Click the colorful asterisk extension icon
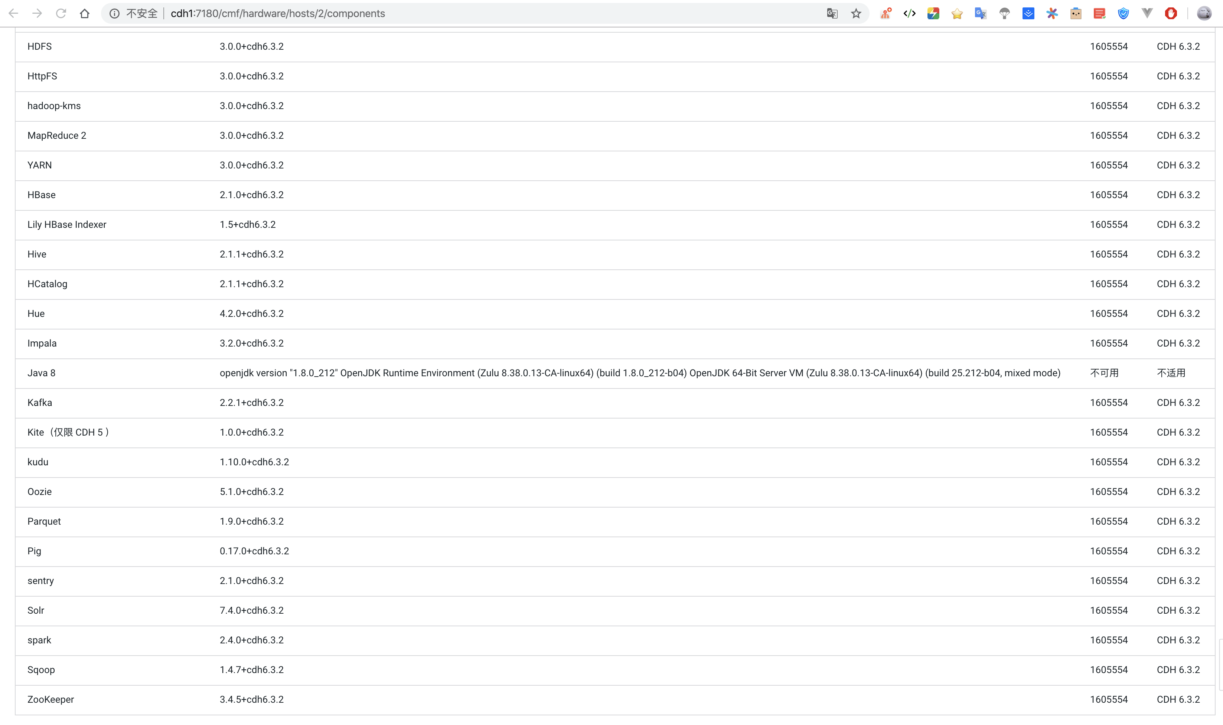This screenshot has height=725, width=1223. [x=1052, y=13]
